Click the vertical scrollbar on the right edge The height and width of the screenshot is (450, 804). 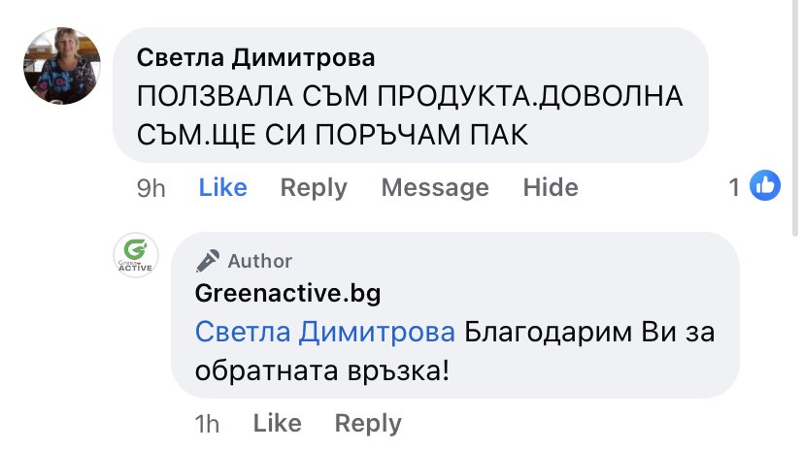point(796,115)
